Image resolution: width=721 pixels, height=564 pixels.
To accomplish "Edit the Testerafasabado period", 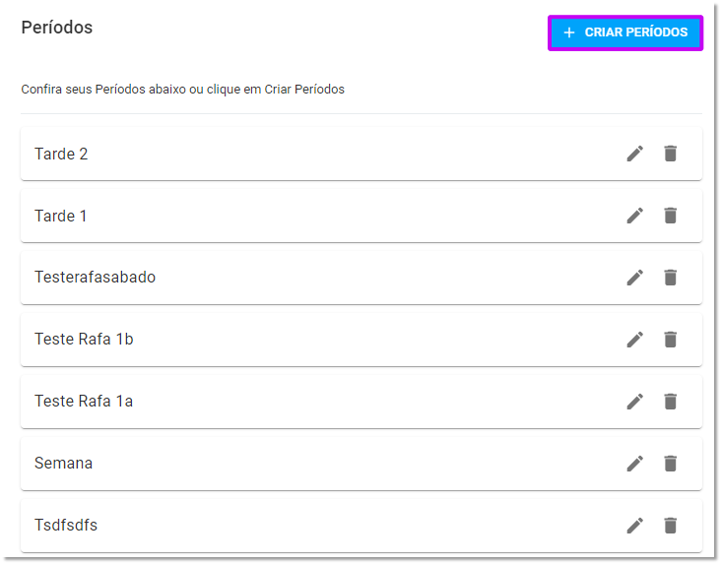I will pyautogui.click(x=635, y=278).
